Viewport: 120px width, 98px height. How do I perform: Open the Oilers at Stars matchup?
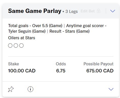pyautogui.click(x=22, y=38)
